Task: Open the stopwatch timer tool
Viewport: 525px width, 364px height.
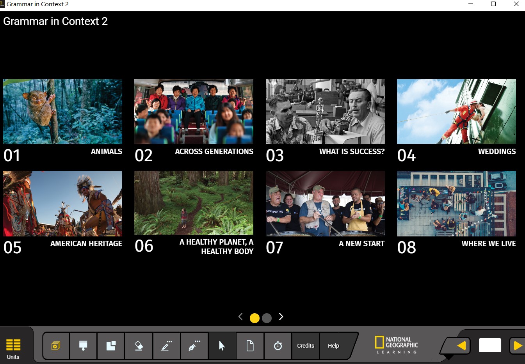Action: coord(278,346)
